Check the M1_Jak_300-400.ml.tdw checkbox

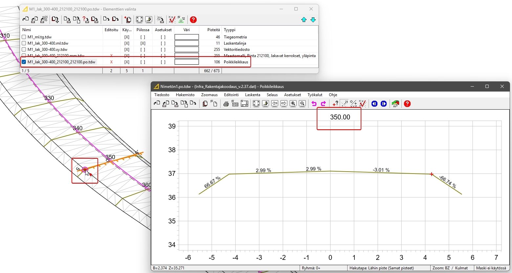click(x=24, y=43)
